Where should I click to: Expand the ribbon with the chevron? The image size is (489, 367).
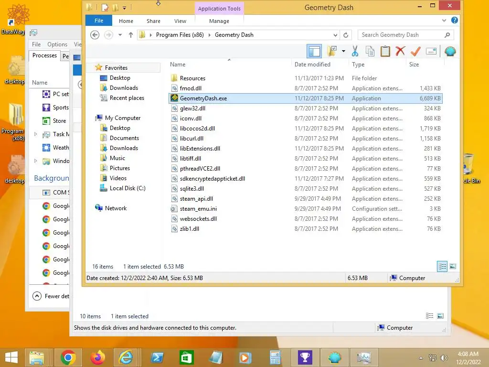pos(444,21)
